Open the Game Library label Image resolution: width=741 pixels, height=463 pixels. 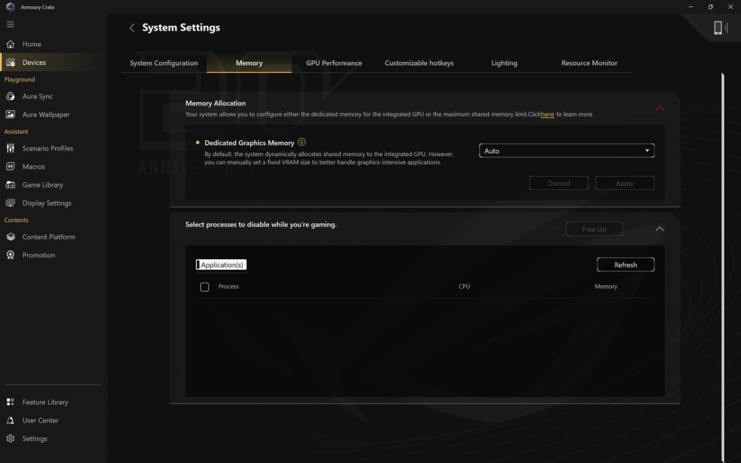(x=43, y=185)
